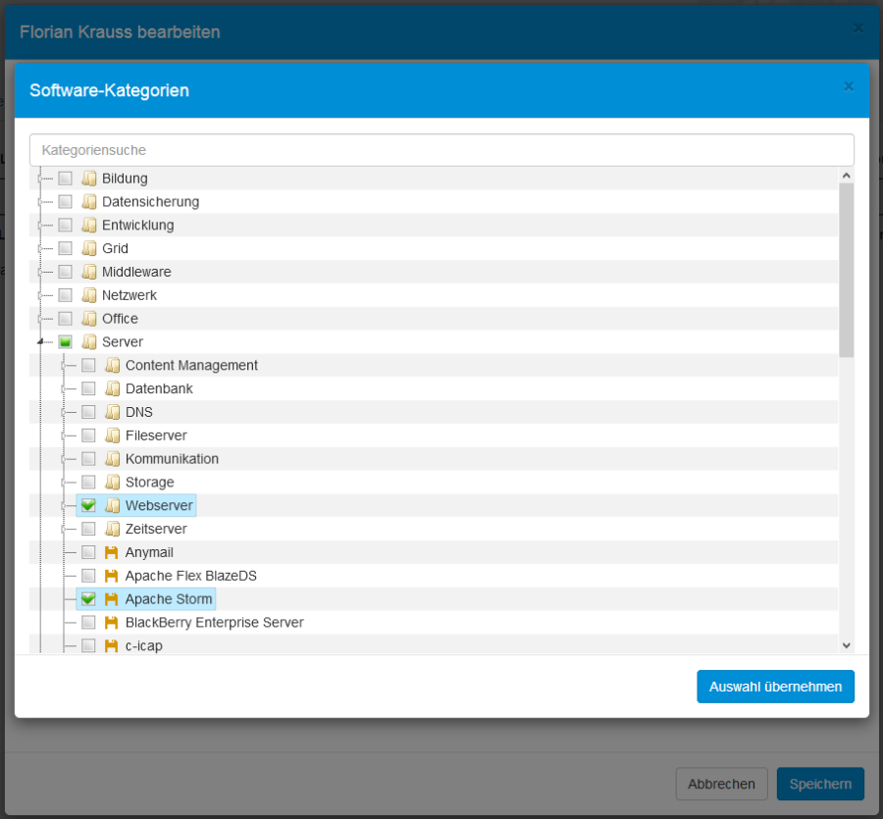This screenshot has height=819, width=883.
Task: Click the Auswahl übernehmen button
Action: [775, 686]
